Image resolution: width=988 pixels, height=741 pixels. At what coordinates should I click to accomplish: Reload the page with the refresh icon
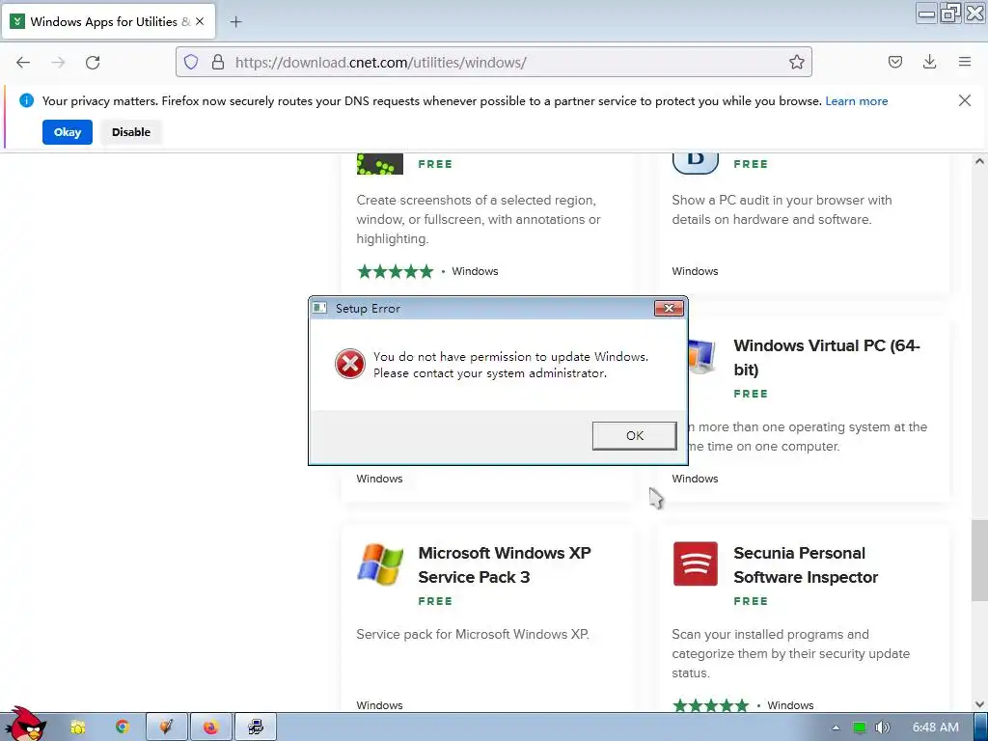[x=93, y=63]
